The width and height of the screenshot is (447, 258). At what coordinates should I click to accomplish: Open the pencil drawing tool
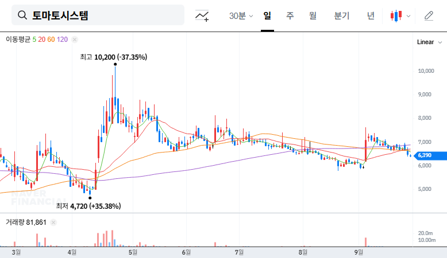click(x=429, y=15)
